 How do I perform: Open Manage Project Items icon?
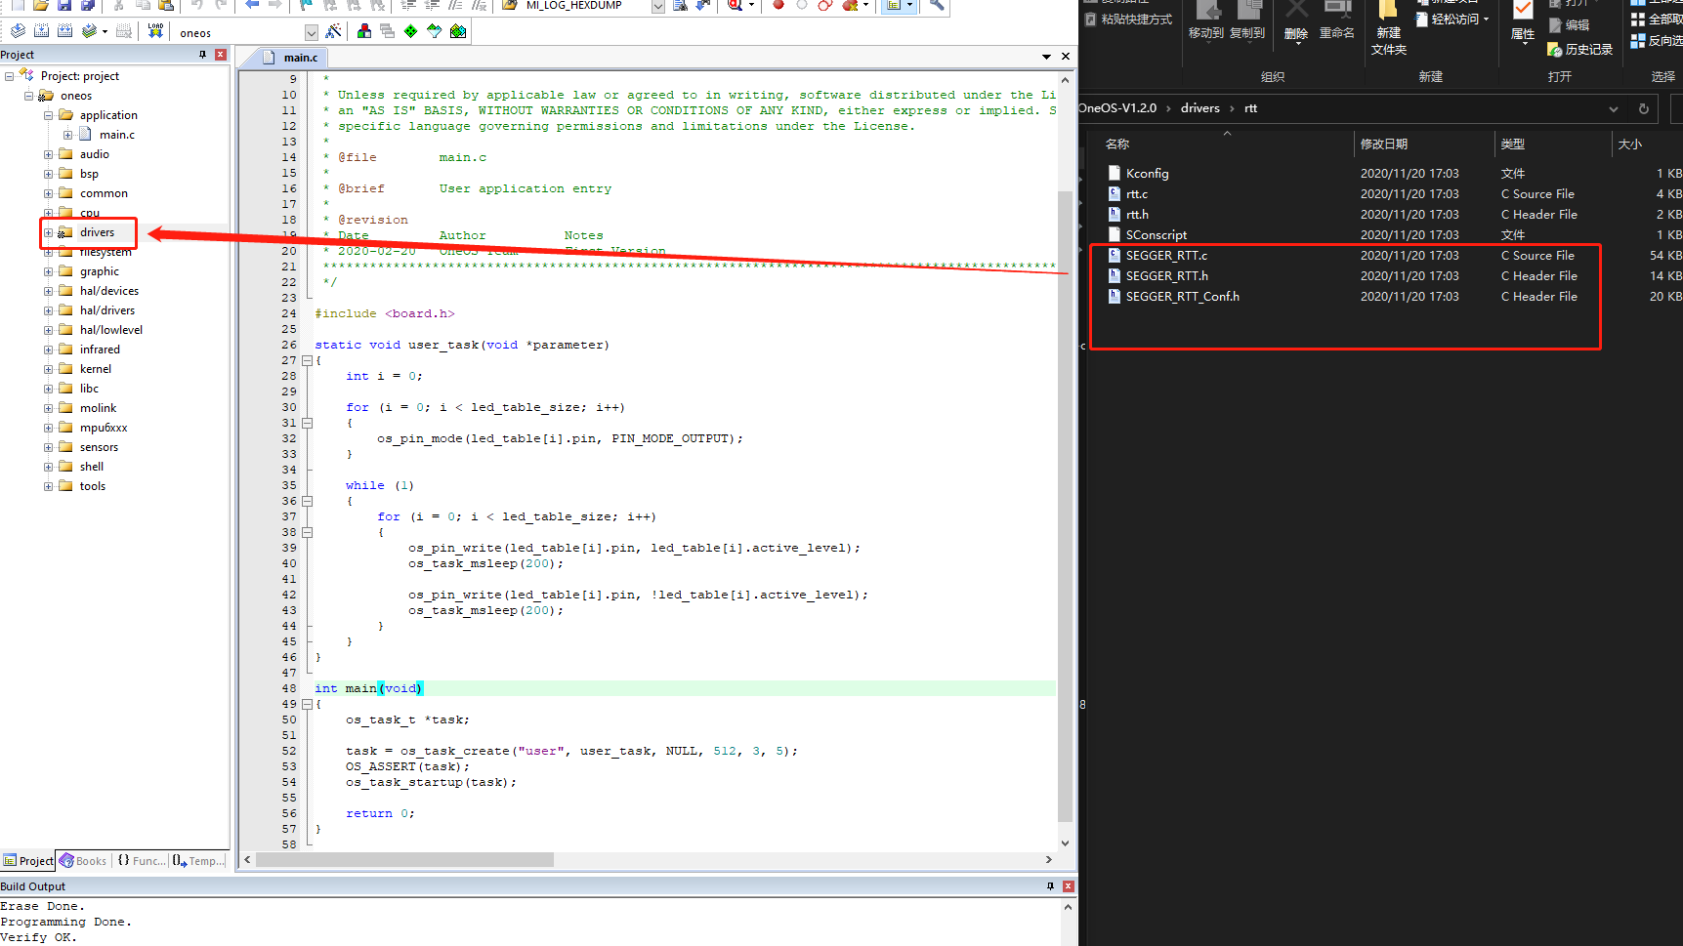(x=364, y=31)
